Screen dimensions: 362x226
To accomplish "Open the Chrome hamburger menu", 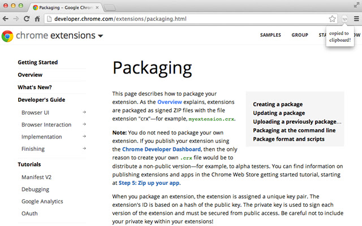I will click(356, 19).
